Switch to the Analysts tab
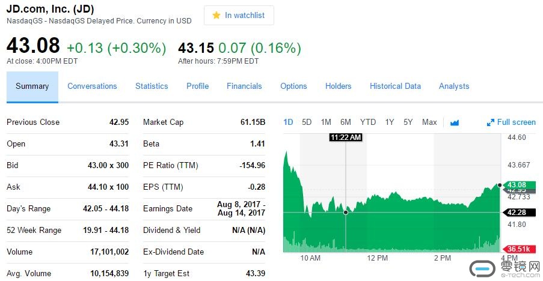The height and width of the screenshot is (281, 543). click(454, 86)
